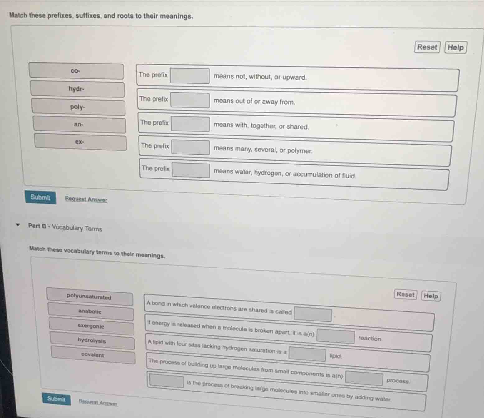Image resolution: width=484 pixels, height=418 pixels.
Task: Click blank for 'means not, without, or upward'
Action: tap(190, 76)
